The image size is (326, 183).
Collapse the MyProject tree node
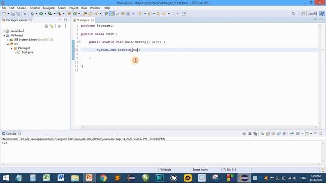(4, 35)
